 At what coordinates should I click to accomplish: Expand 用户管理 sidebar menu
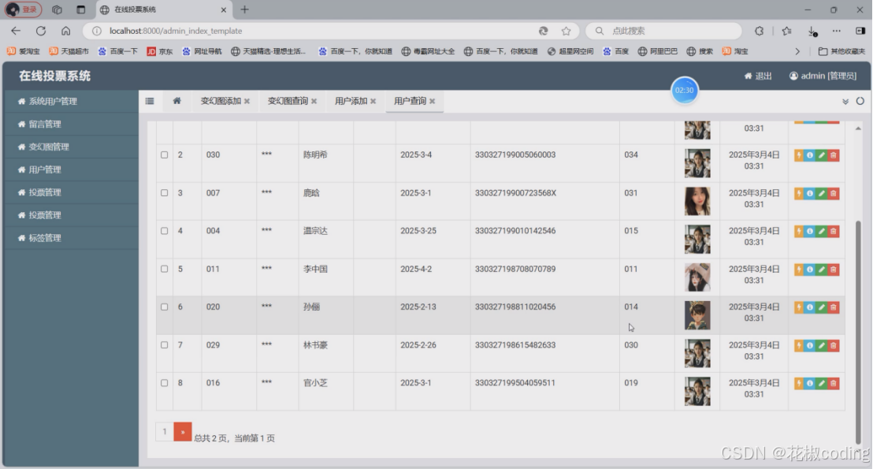(x=71, y=169)
